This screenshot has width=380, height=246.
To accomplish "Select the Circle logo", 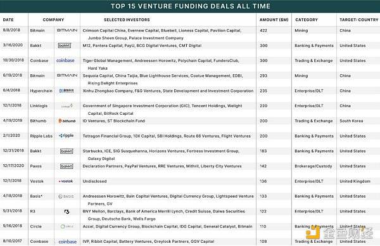I will (x=67, y=226).
